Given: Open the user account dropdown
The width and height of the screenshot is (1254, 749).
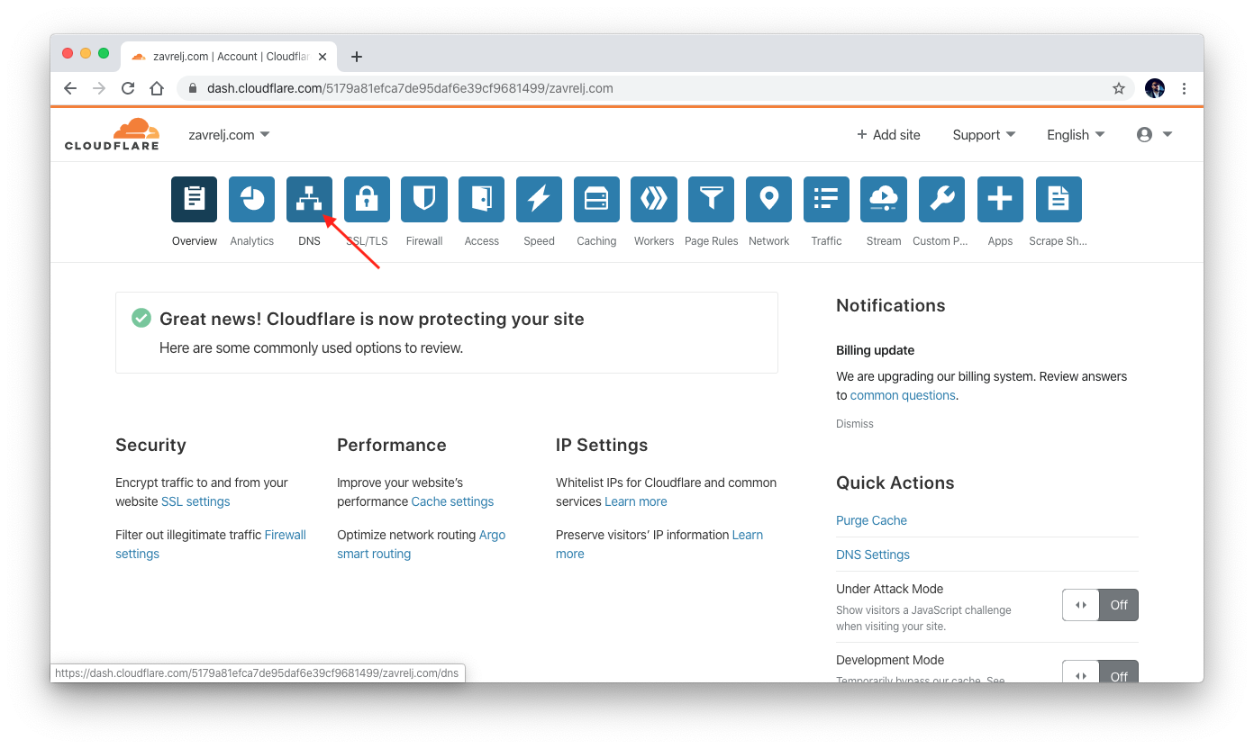Looking at the screenshot, I should coord(1155,134).
